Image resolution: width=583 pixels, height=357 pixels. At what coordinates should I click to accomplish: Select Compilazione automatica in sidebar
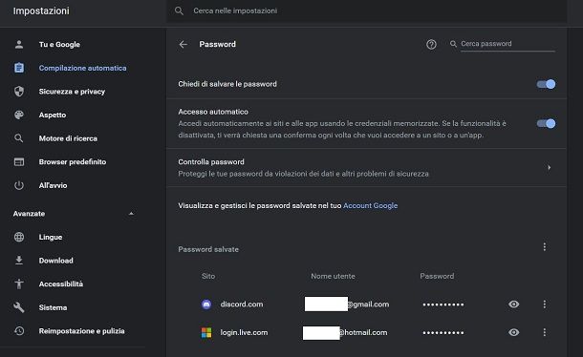82,68
